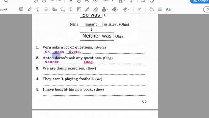Select the replace text note tool
Viewport: 209px width, 118px height.
(54, 10)
